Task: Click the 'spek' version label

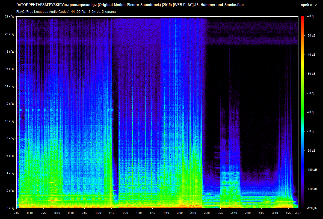Action: point(309,5)
